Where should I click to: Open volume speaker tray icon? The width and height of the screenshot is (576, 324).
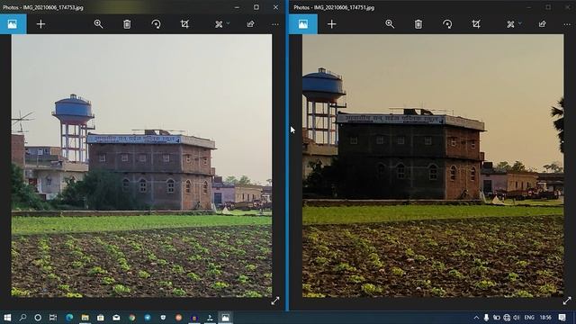point(517,318)
